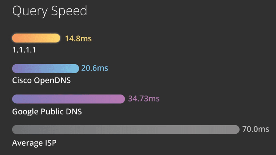Select the Cisco OpenDNS label
The image size is (276, 155).
point(41,80)
